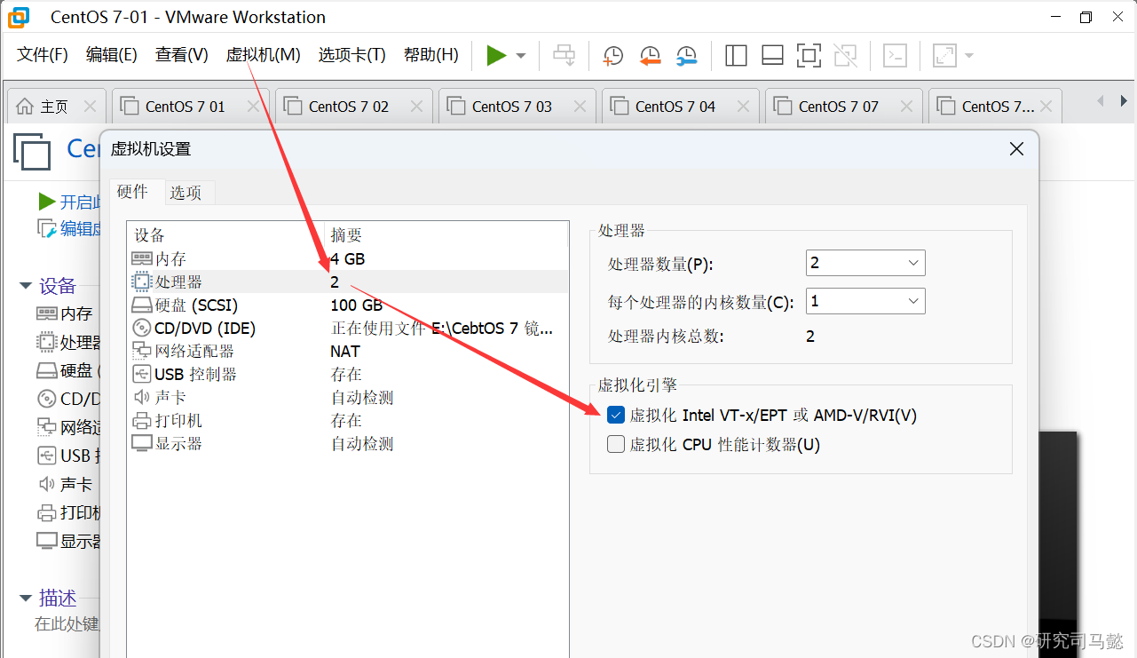Open stretch display dropdown arrow
The width and height of the screenshot is (1137, 658).
coord(968,55)
